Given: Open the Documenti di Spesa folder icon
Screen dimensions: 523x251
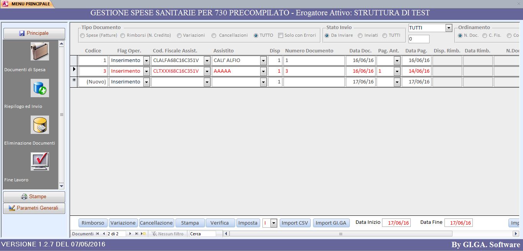Looking at the screenshot, I should [x=40, y=51].
